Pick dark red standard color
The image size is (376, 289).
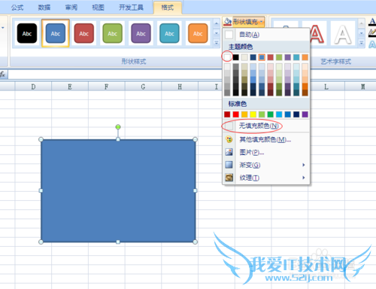(227, 114)
